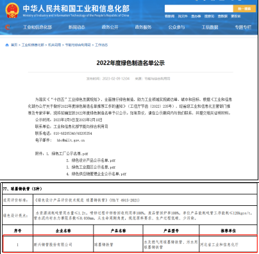Open attachment 绿色工厂公示名单.pdf
The image size is (259, 254).
pos(70,153)
